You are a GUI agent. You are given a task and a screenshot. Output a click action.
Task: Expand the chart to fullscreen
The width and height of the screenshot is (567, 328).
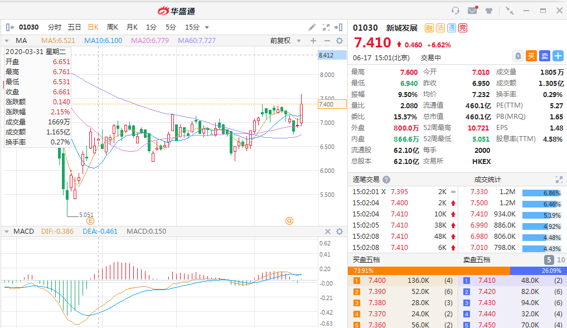pyautogui.click(x=326, y=27)
